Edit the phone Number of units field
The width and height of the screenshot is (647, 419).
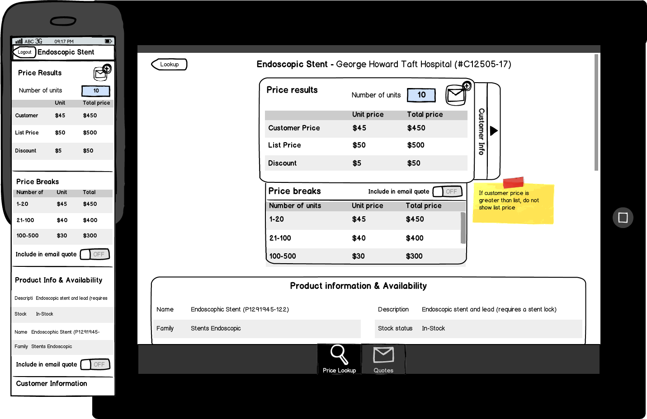tap(96, 91)
